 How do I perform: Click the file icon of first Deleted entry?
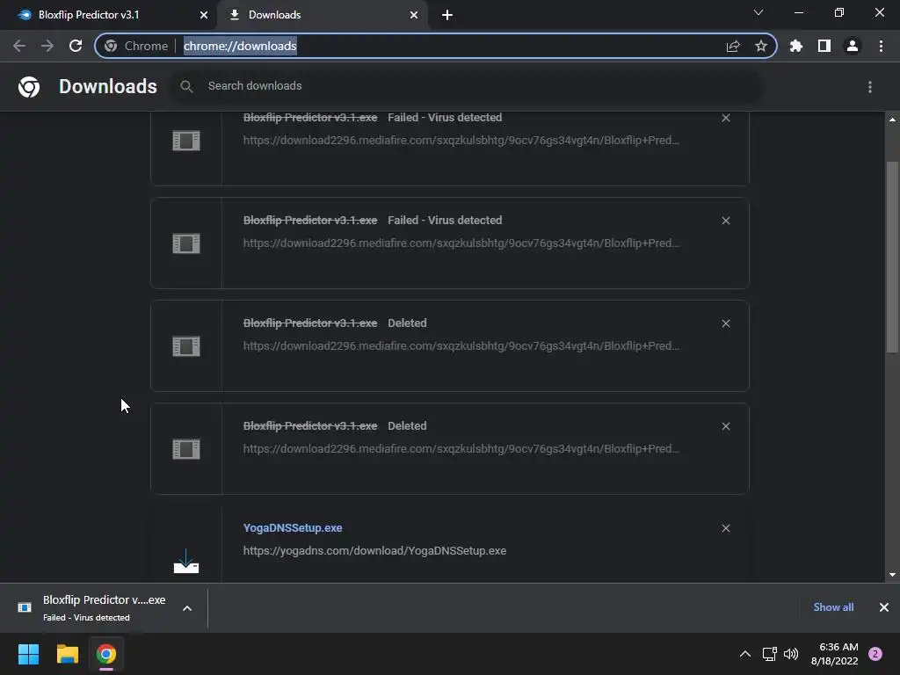pos(186,346)
